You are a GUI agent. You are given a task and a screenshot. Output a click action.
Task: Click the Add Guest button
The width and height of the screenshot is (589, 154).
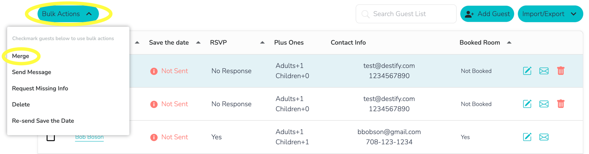pyautogui.click(x=487, y=14)
